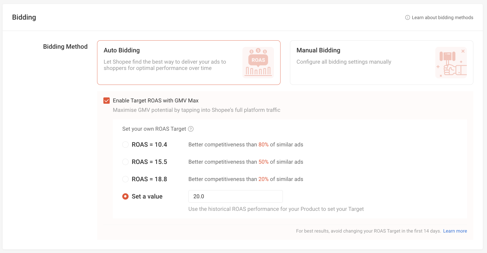Viewport: 487px width, 253px height.
Task: Click the Enable Target ROAS label text
Action: (x=156, y=101)
